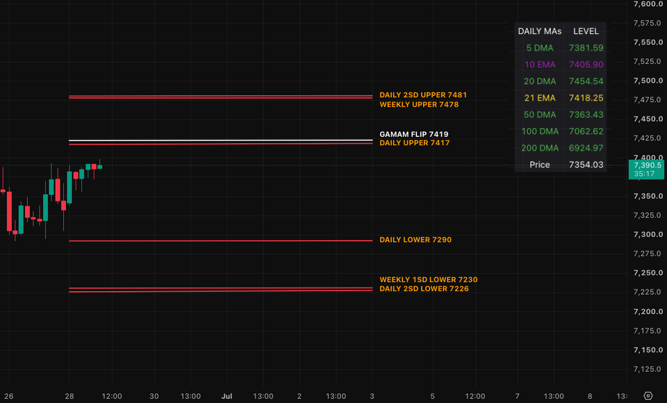667x403 pixels.
Task: Click the 5 DMA row label
Action: (539, 48)
